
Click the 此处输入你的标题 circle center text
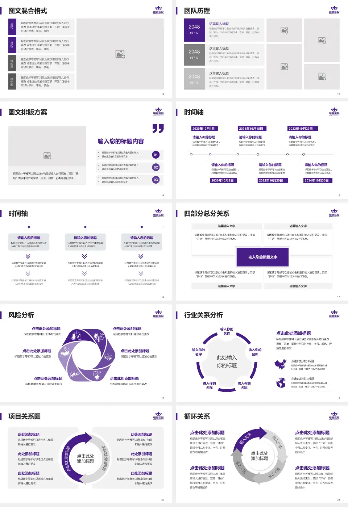tap(227, 361)
